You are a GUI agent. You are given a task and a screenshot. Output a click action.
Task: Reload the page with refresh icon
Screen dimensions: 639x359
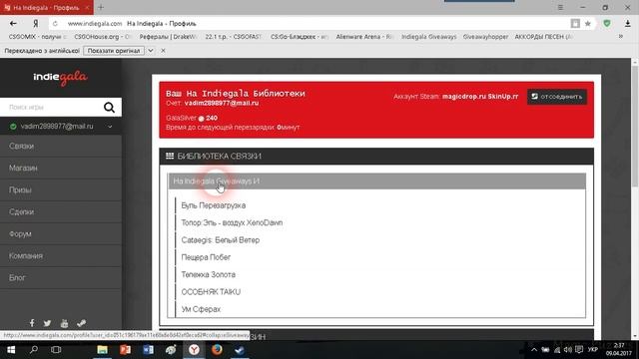tap(55, 24)
